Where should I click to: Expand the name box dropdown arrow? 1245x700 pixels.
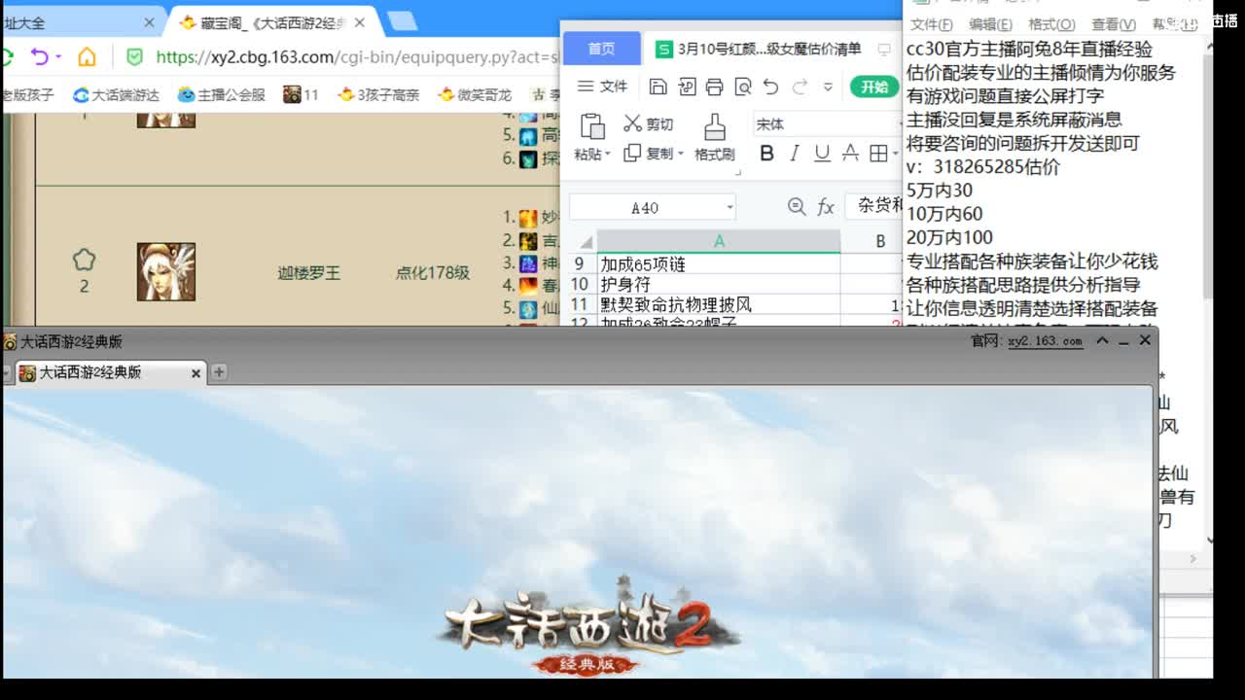[x=729, y=207]
